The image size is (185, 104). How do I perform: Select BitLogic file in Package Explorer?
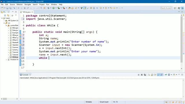click(15, 28)
